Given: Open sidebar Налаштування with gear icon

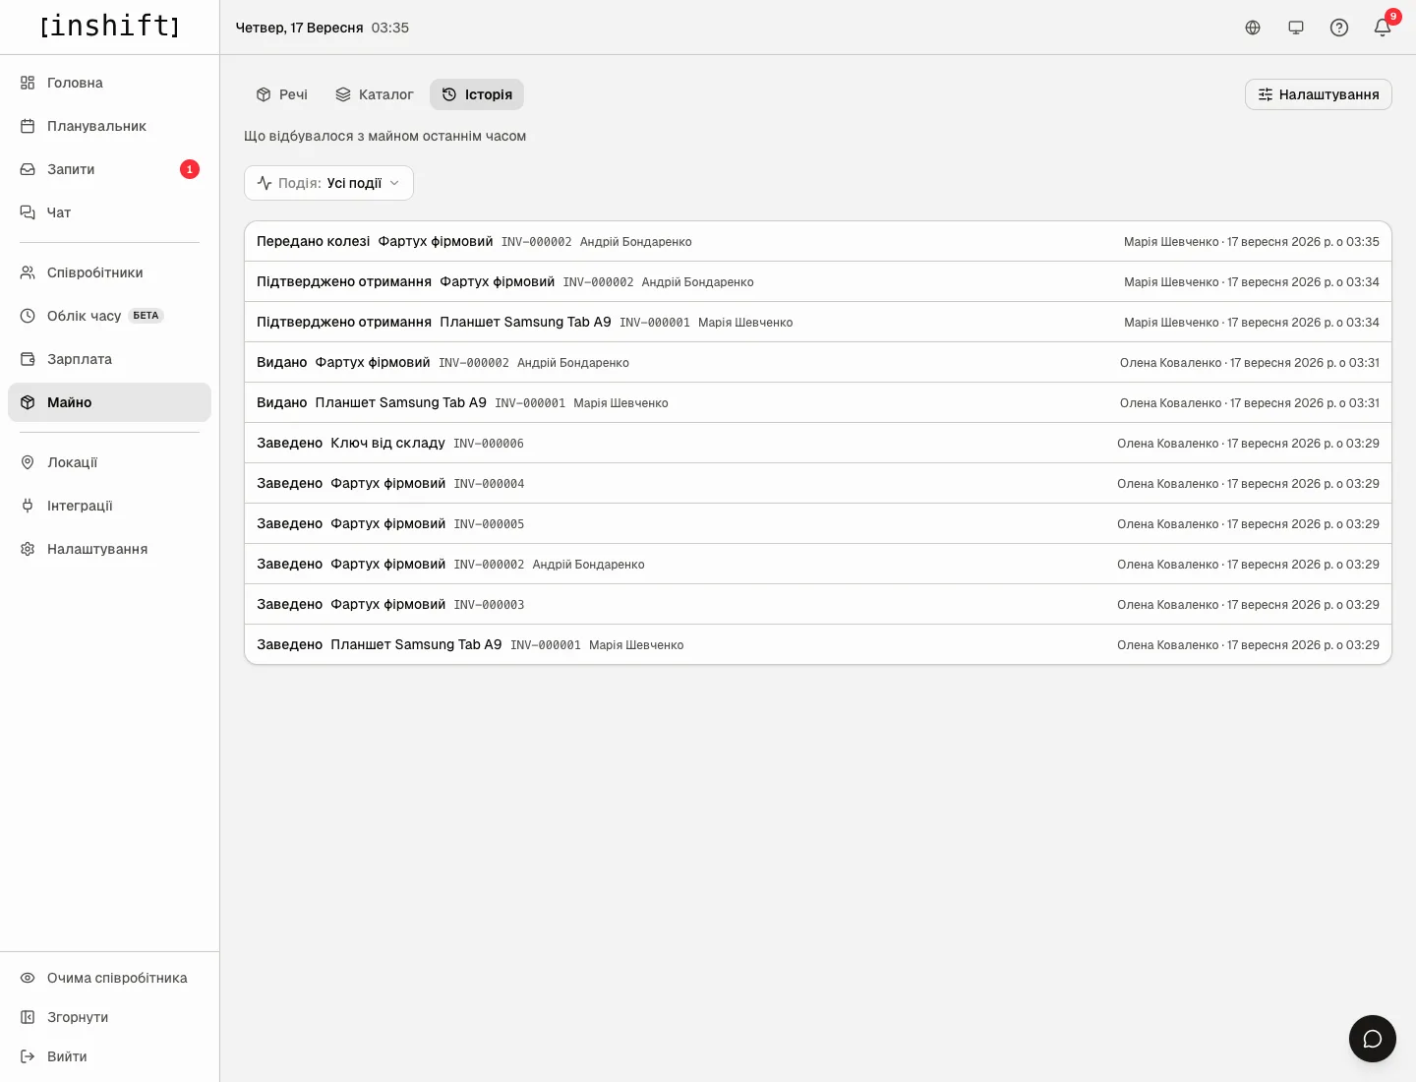Looking at the screenshot, I should pyautogui.click(x=109, y=549).
